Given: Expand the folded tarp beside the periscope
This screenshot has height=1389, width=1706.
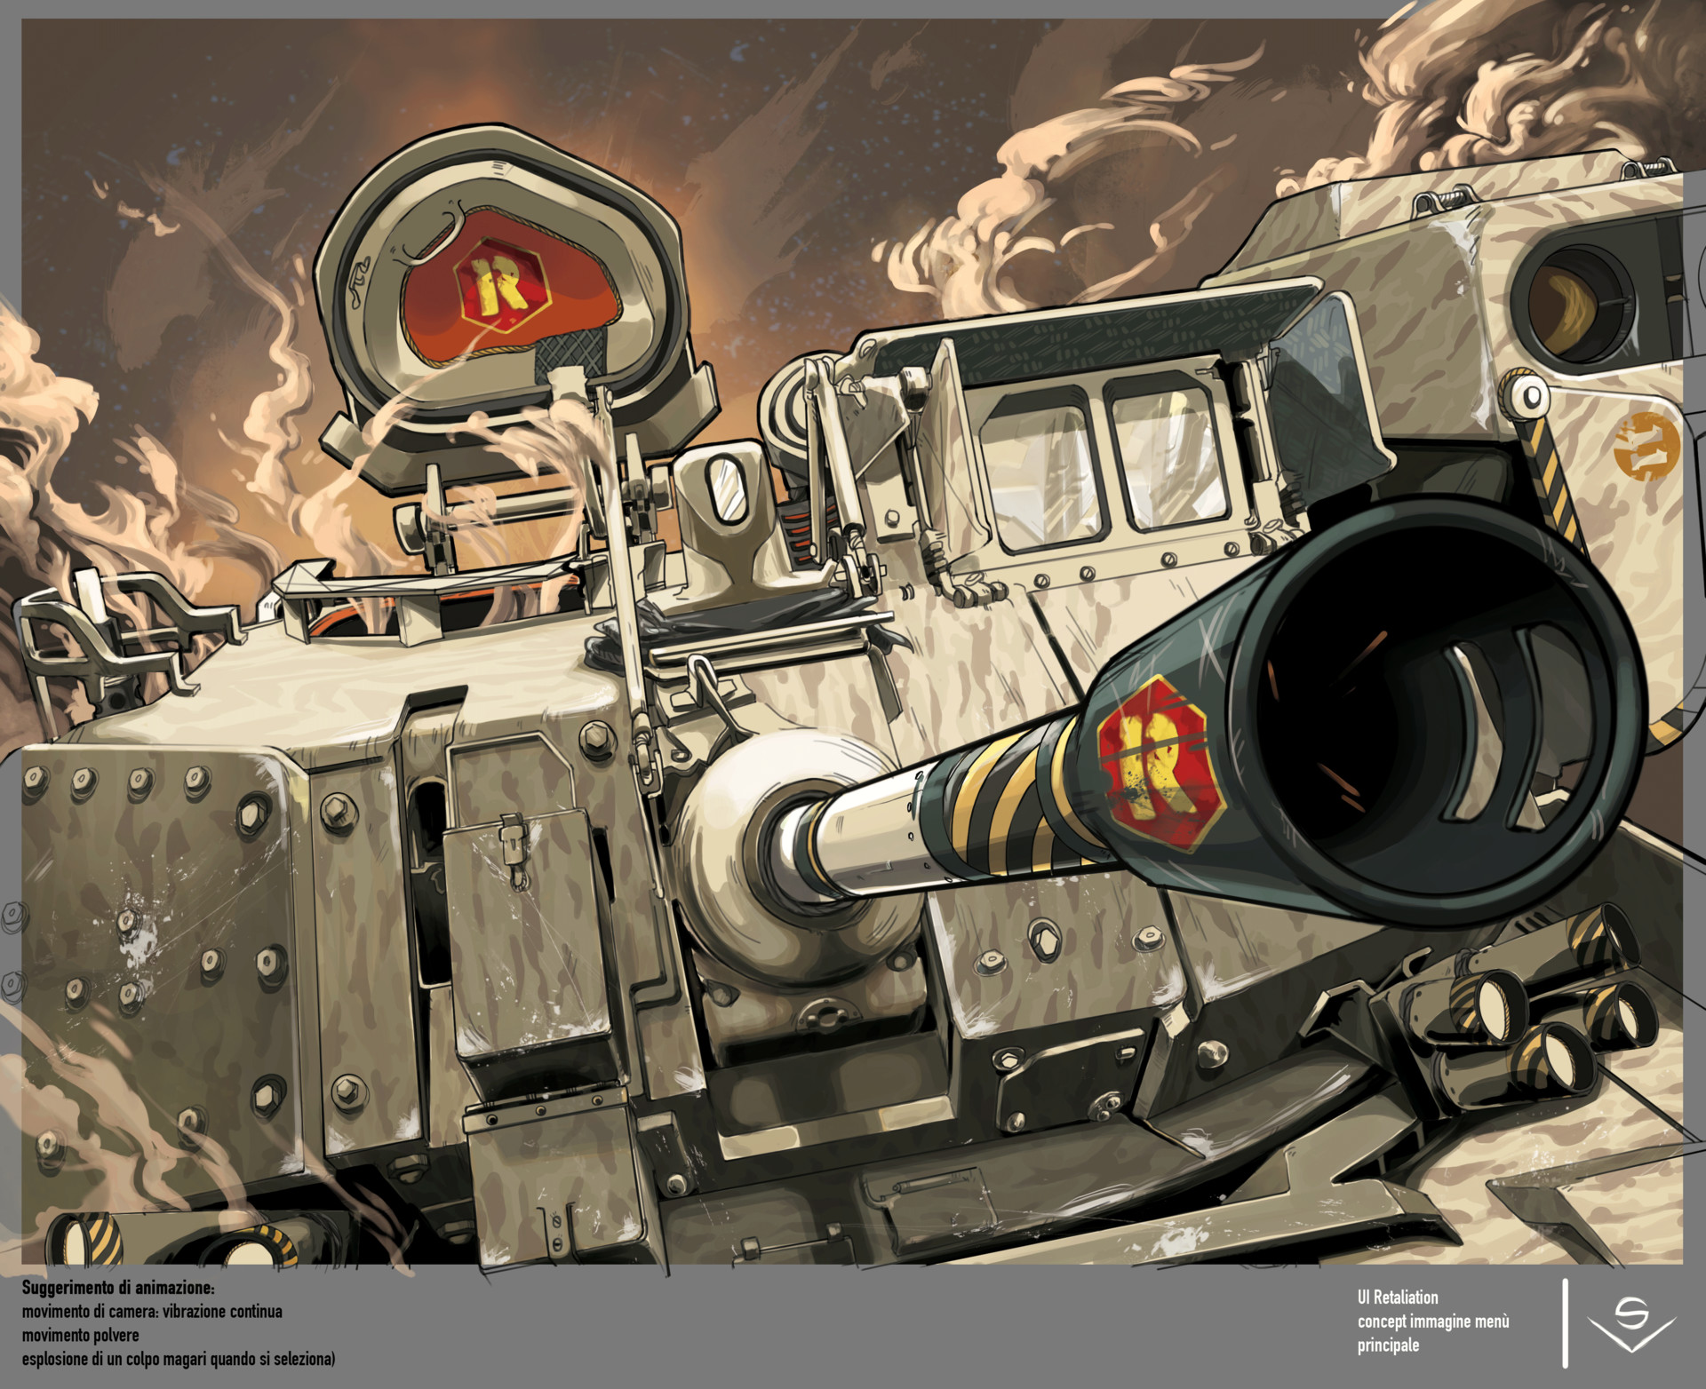Looking at the screenshot, I should (755, 622).
